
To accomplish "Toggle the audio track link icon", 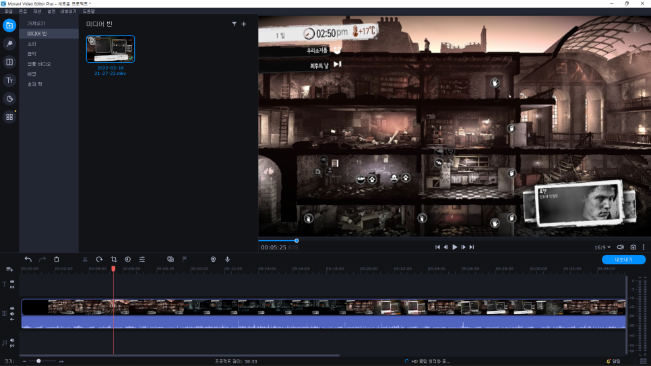I will [12, 345].
